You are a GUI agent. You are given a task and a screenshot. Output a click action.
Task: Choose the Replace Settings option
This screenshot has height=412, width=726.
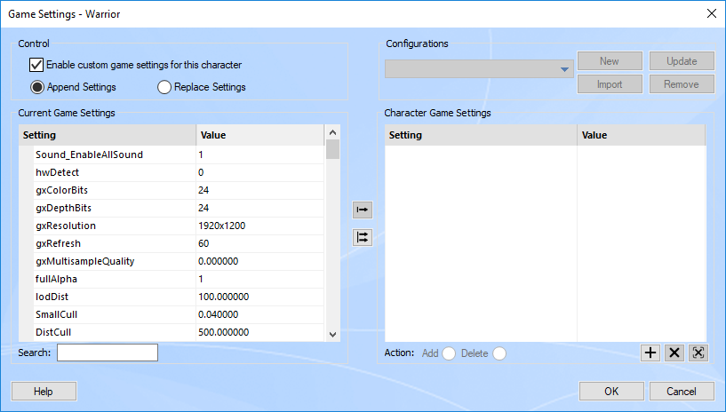pyautogui.click(x=164, y=87)
